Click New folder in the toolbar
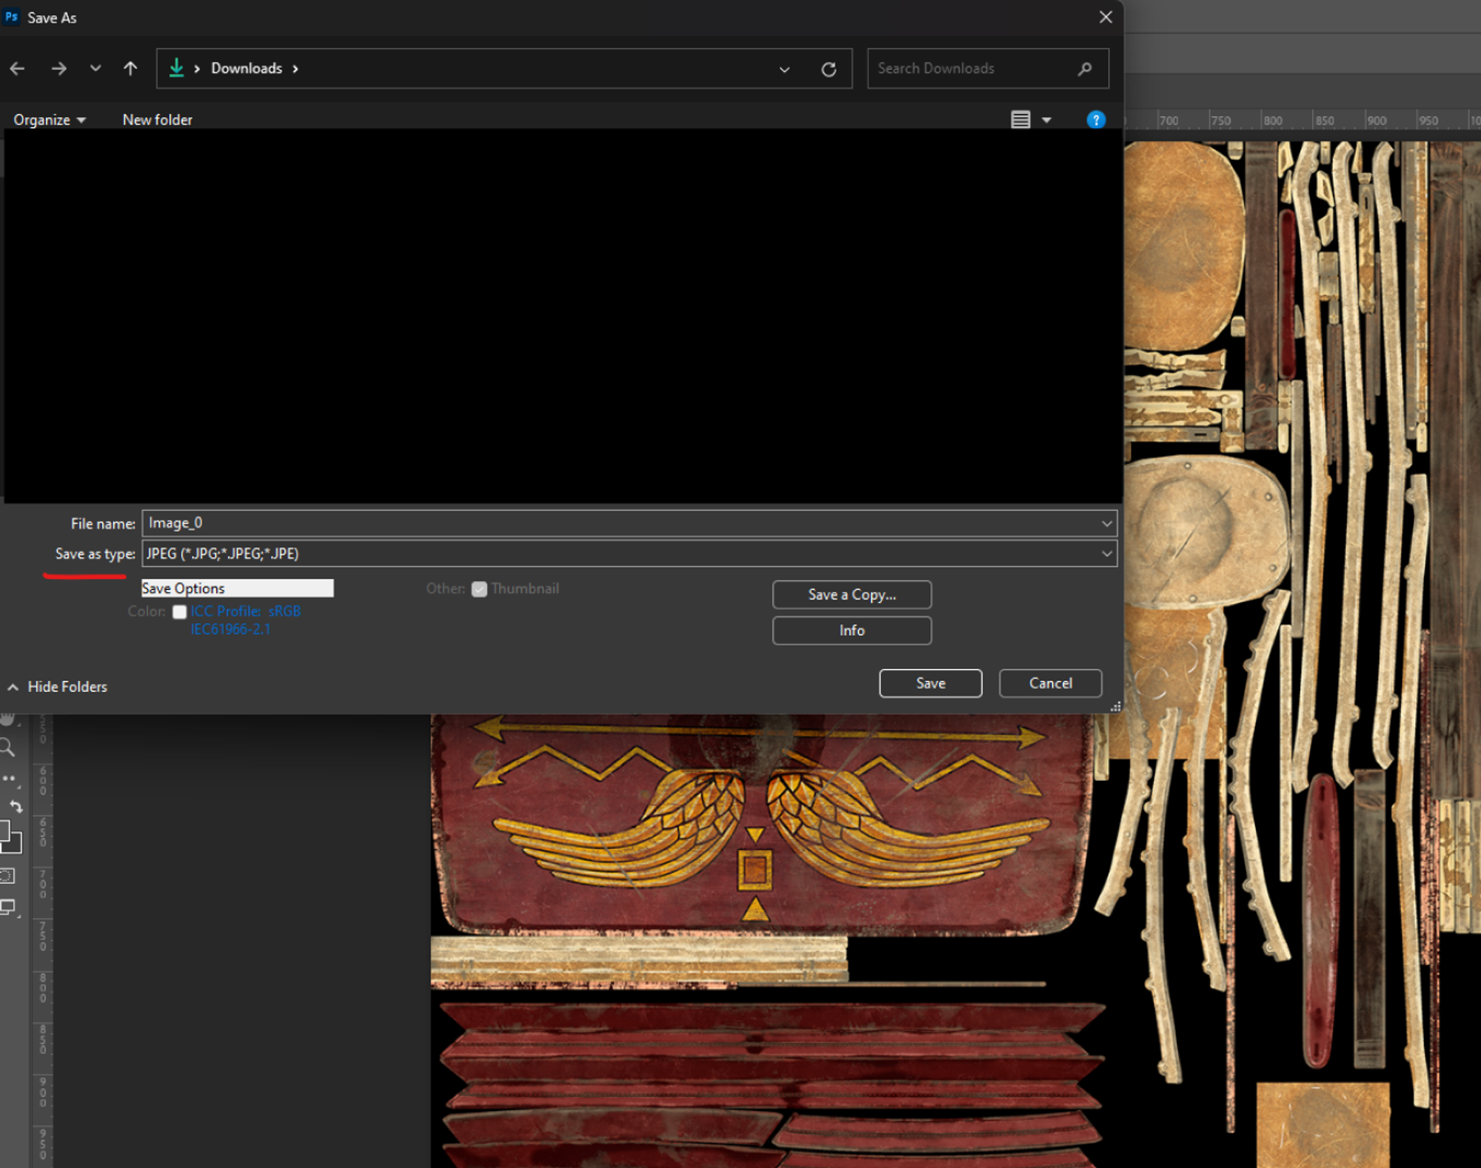1481x1168 pixels. click(157, 120)
